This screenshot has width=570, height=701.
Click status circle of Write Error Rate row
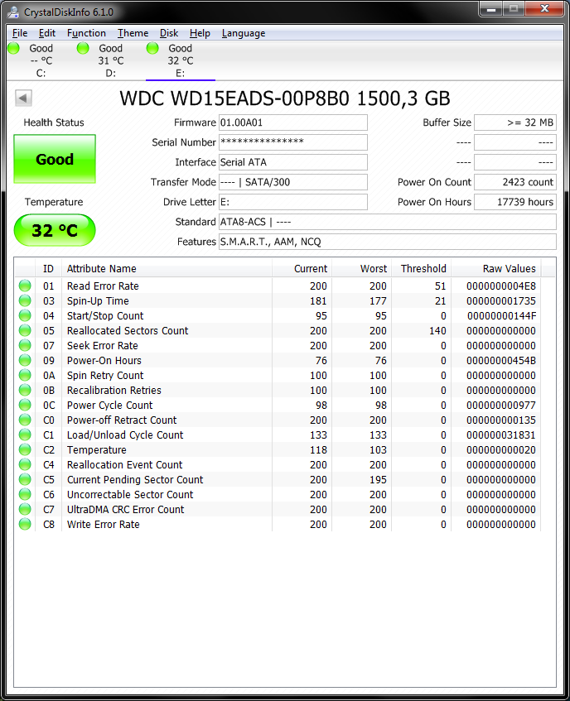tap(25, 524)
